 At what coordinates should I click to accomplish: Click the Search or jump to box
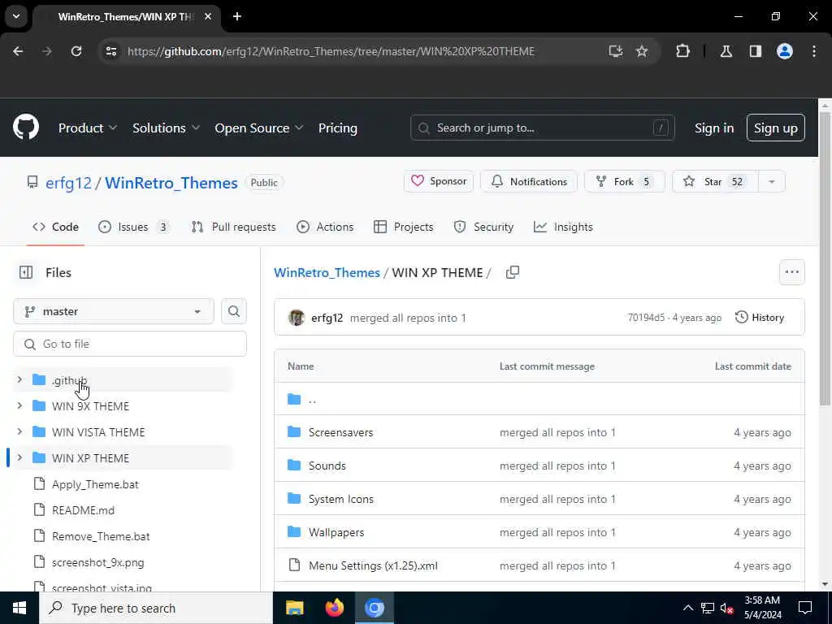542,128
